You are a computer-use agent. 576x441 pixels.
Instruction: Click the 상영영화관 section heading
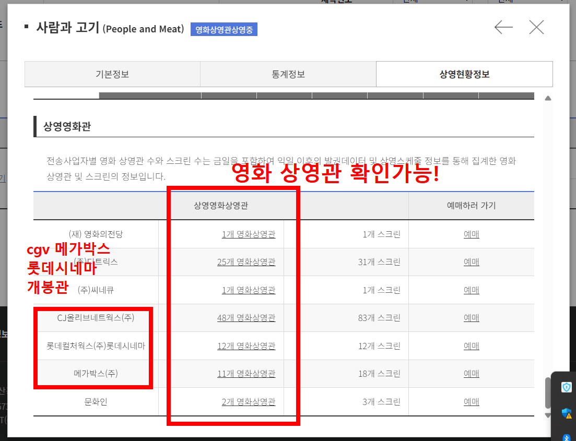(67, 127)
